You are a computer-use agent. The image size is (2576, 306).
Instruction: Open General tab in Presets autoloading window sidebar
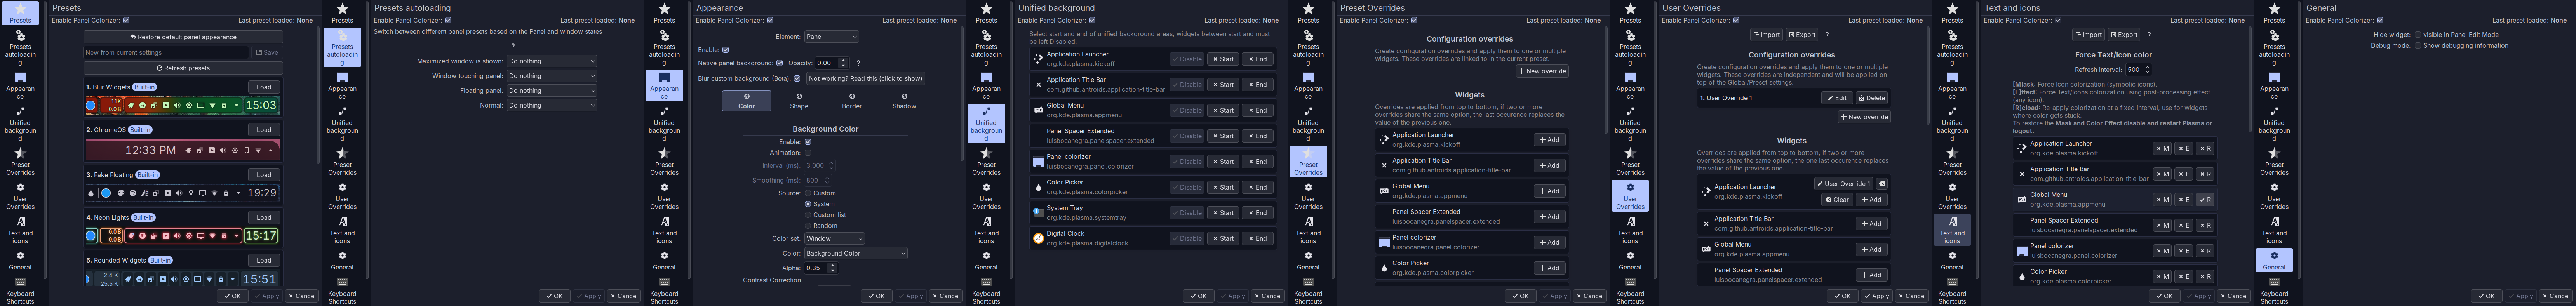342,260
